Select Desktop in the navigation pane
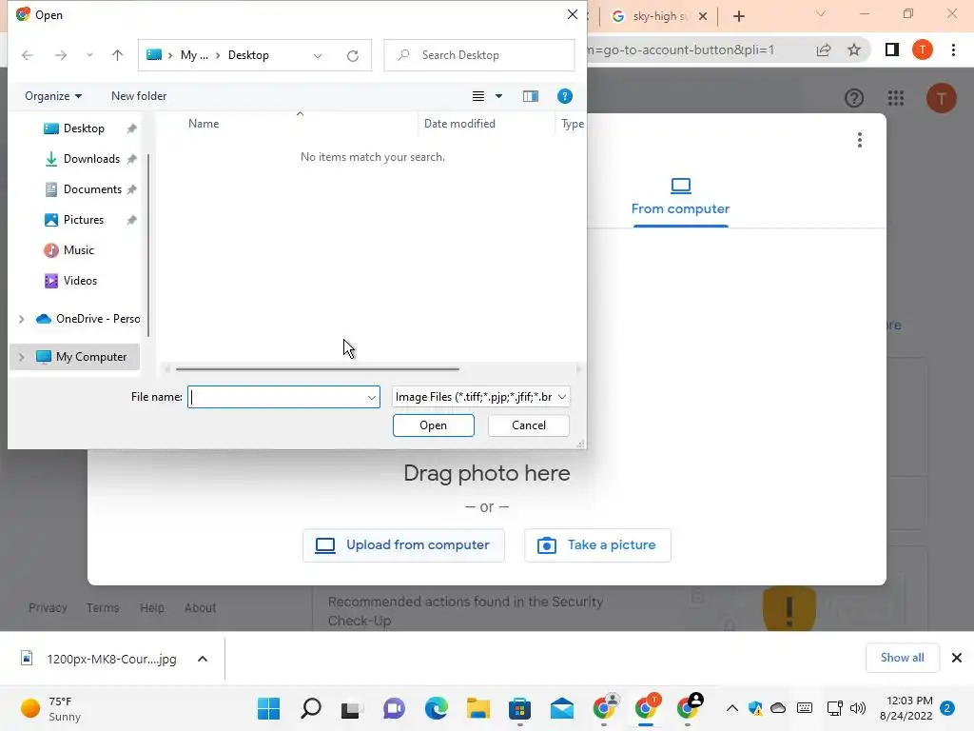This screenshot has height=731, width=974. 84,128
